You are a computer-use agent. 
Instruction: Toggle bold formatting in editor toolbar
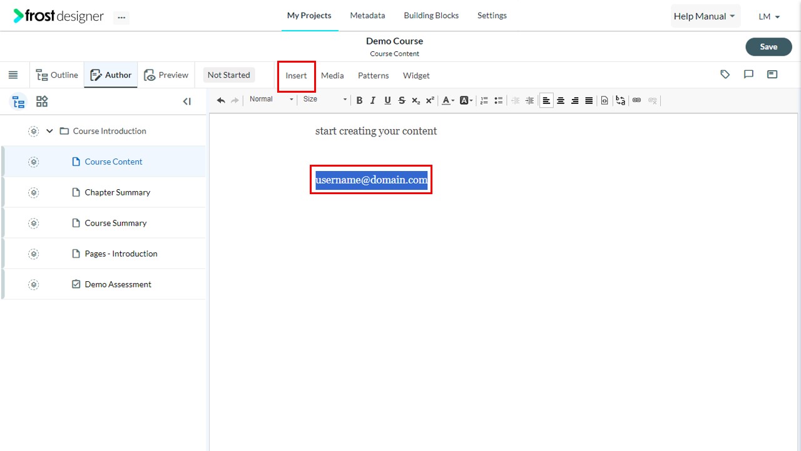pyautogui.click(x=359, y=100)
